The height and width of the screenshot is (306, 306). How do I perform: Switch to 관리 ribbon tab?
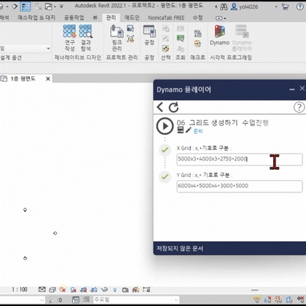[x=111, y=17]
